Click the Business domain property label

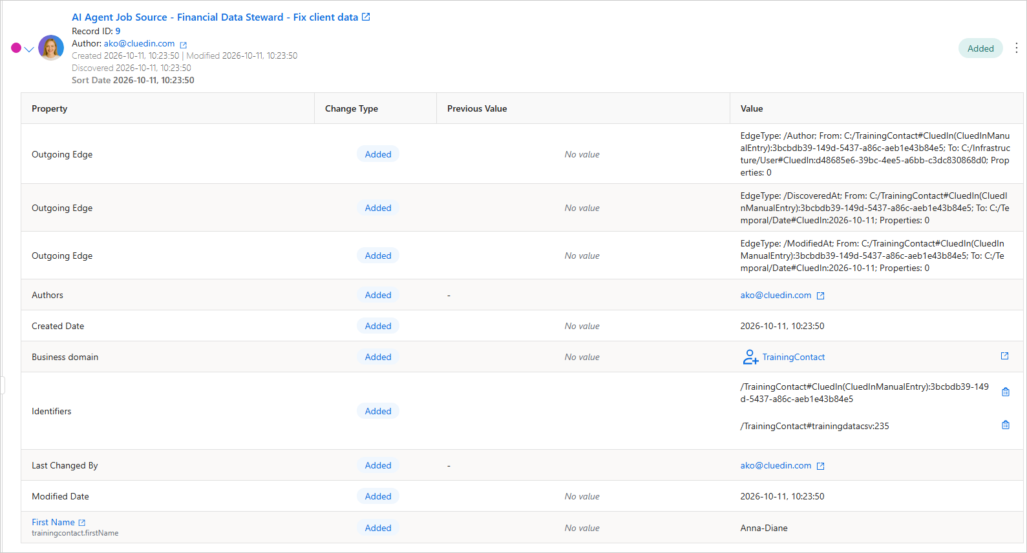[65, 357]
